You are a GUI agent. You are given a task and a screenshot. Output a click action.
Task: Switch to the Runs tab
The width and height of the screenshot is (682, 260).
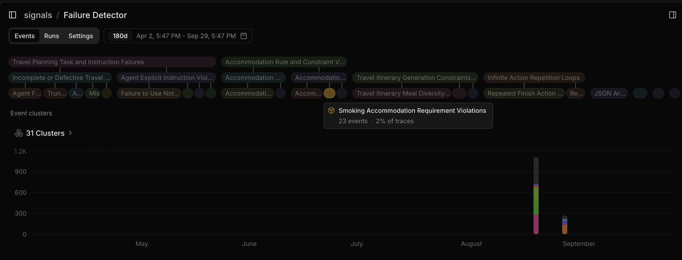click(x=52, y=36)
